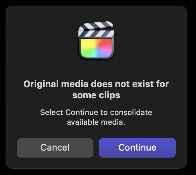The width and height of the screenshot is (196, 175).
Task: Click the rainbow color area of the app icon
Action: point(96,48)
